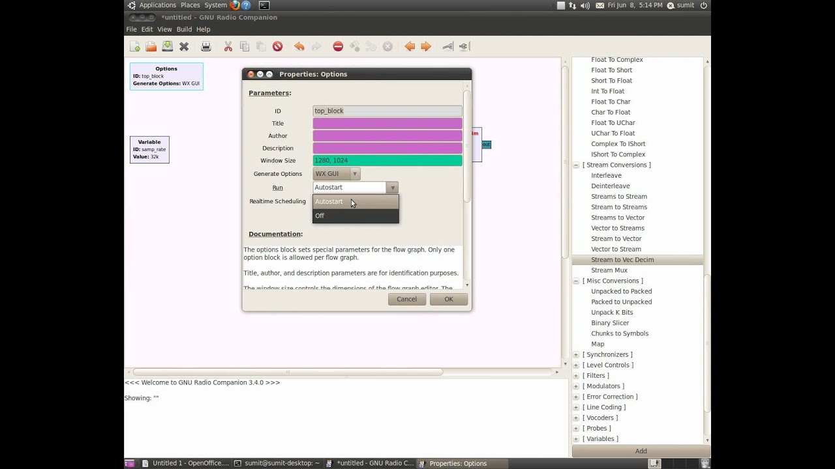Paste block using the clipboard toolbar icon
The height and width of the screenshot is (469, 835).
pyautogui.click(x=261, y=46)
